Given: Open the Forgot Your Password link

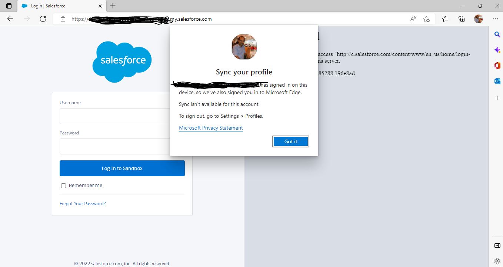Looking at the screenshot, I should point(82,203).
